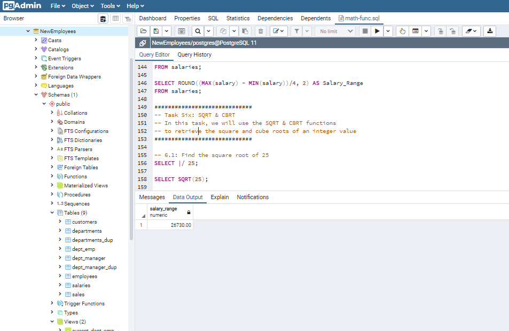Select the salaries table in the tree
Viewport: 509px width, 331px height.
81,285
